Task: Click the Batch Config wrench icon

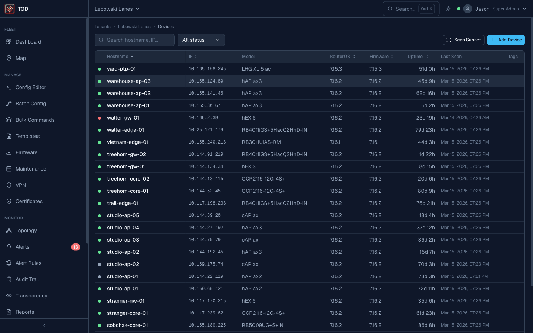Action: click(x=9, y=104)
